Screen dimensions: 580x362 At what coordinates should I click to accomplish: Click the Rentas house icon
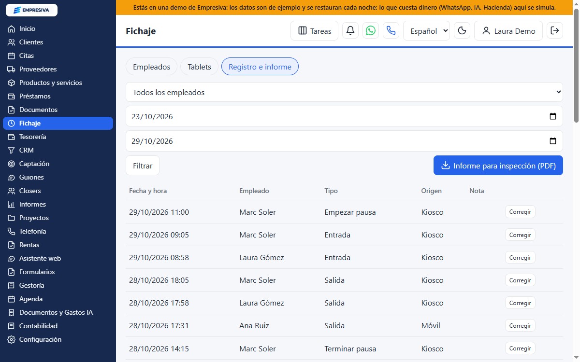click(12, 245)
